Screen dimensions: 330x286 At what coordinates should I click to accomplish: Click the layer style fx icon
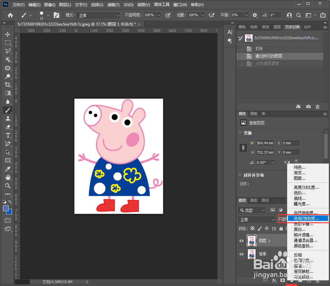(274, 280)
